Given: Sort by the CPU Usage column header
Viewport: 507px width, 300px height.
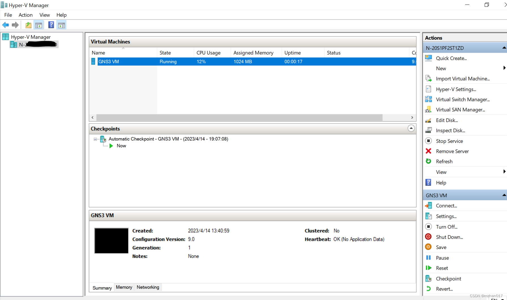Looking at the screenshot, I should (212, 53).
